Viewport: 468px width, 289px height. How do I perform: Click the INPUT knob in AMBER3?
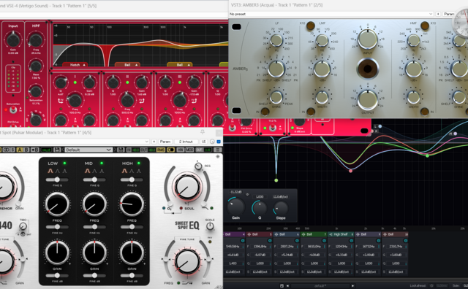pos(368,39)
